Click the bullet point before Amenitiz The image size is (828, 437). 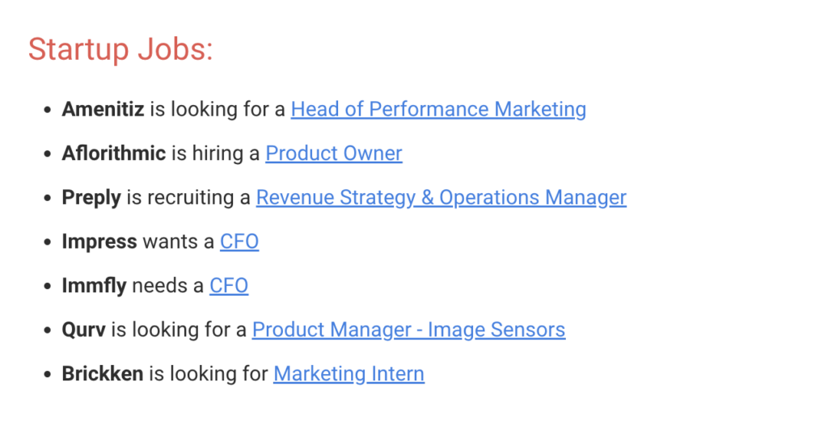(48, 110)
